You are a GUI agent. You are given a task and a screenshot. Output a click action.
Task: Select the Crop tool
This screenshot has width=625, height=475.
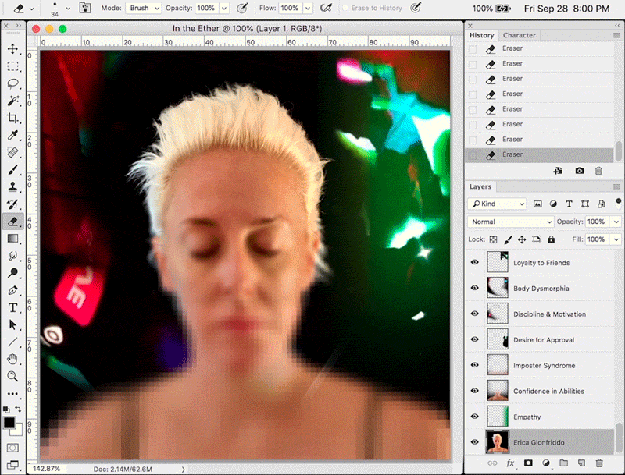point(12,118)
